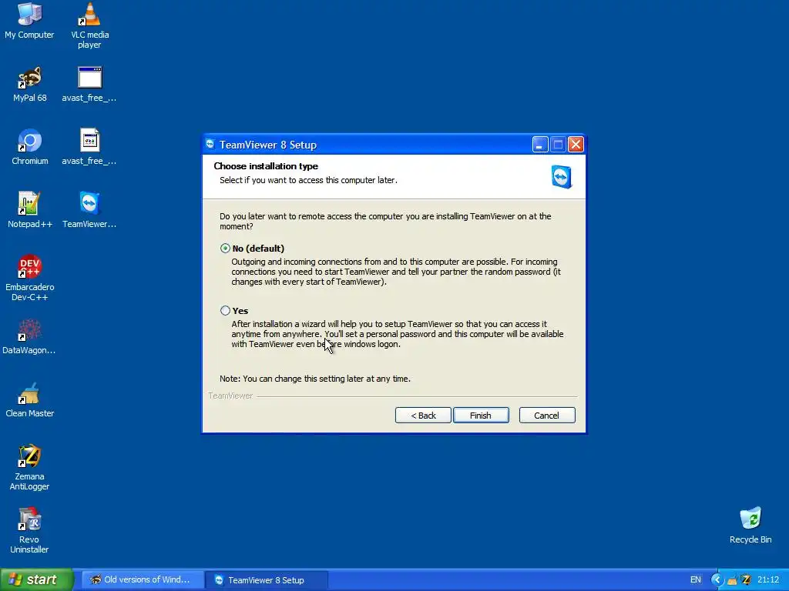Click EN language indicator in taskbar
The height and width of the screenshot is (591, 789).
tap(696, 580)
